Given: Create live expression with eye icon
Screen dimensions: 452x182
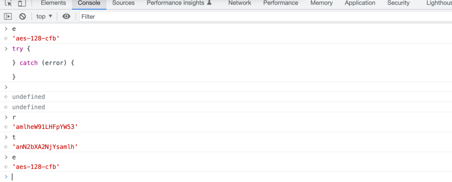Looking at the screenshot, I should (x=66, y=16).
